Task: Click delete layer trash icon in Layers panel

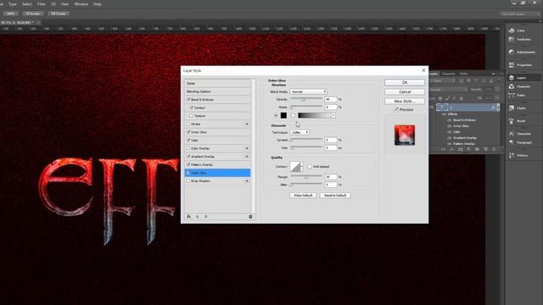Action: (x=494, y=149)
